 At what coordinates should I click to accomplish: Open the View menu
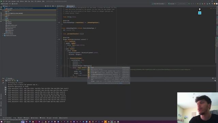coord(10,1)
